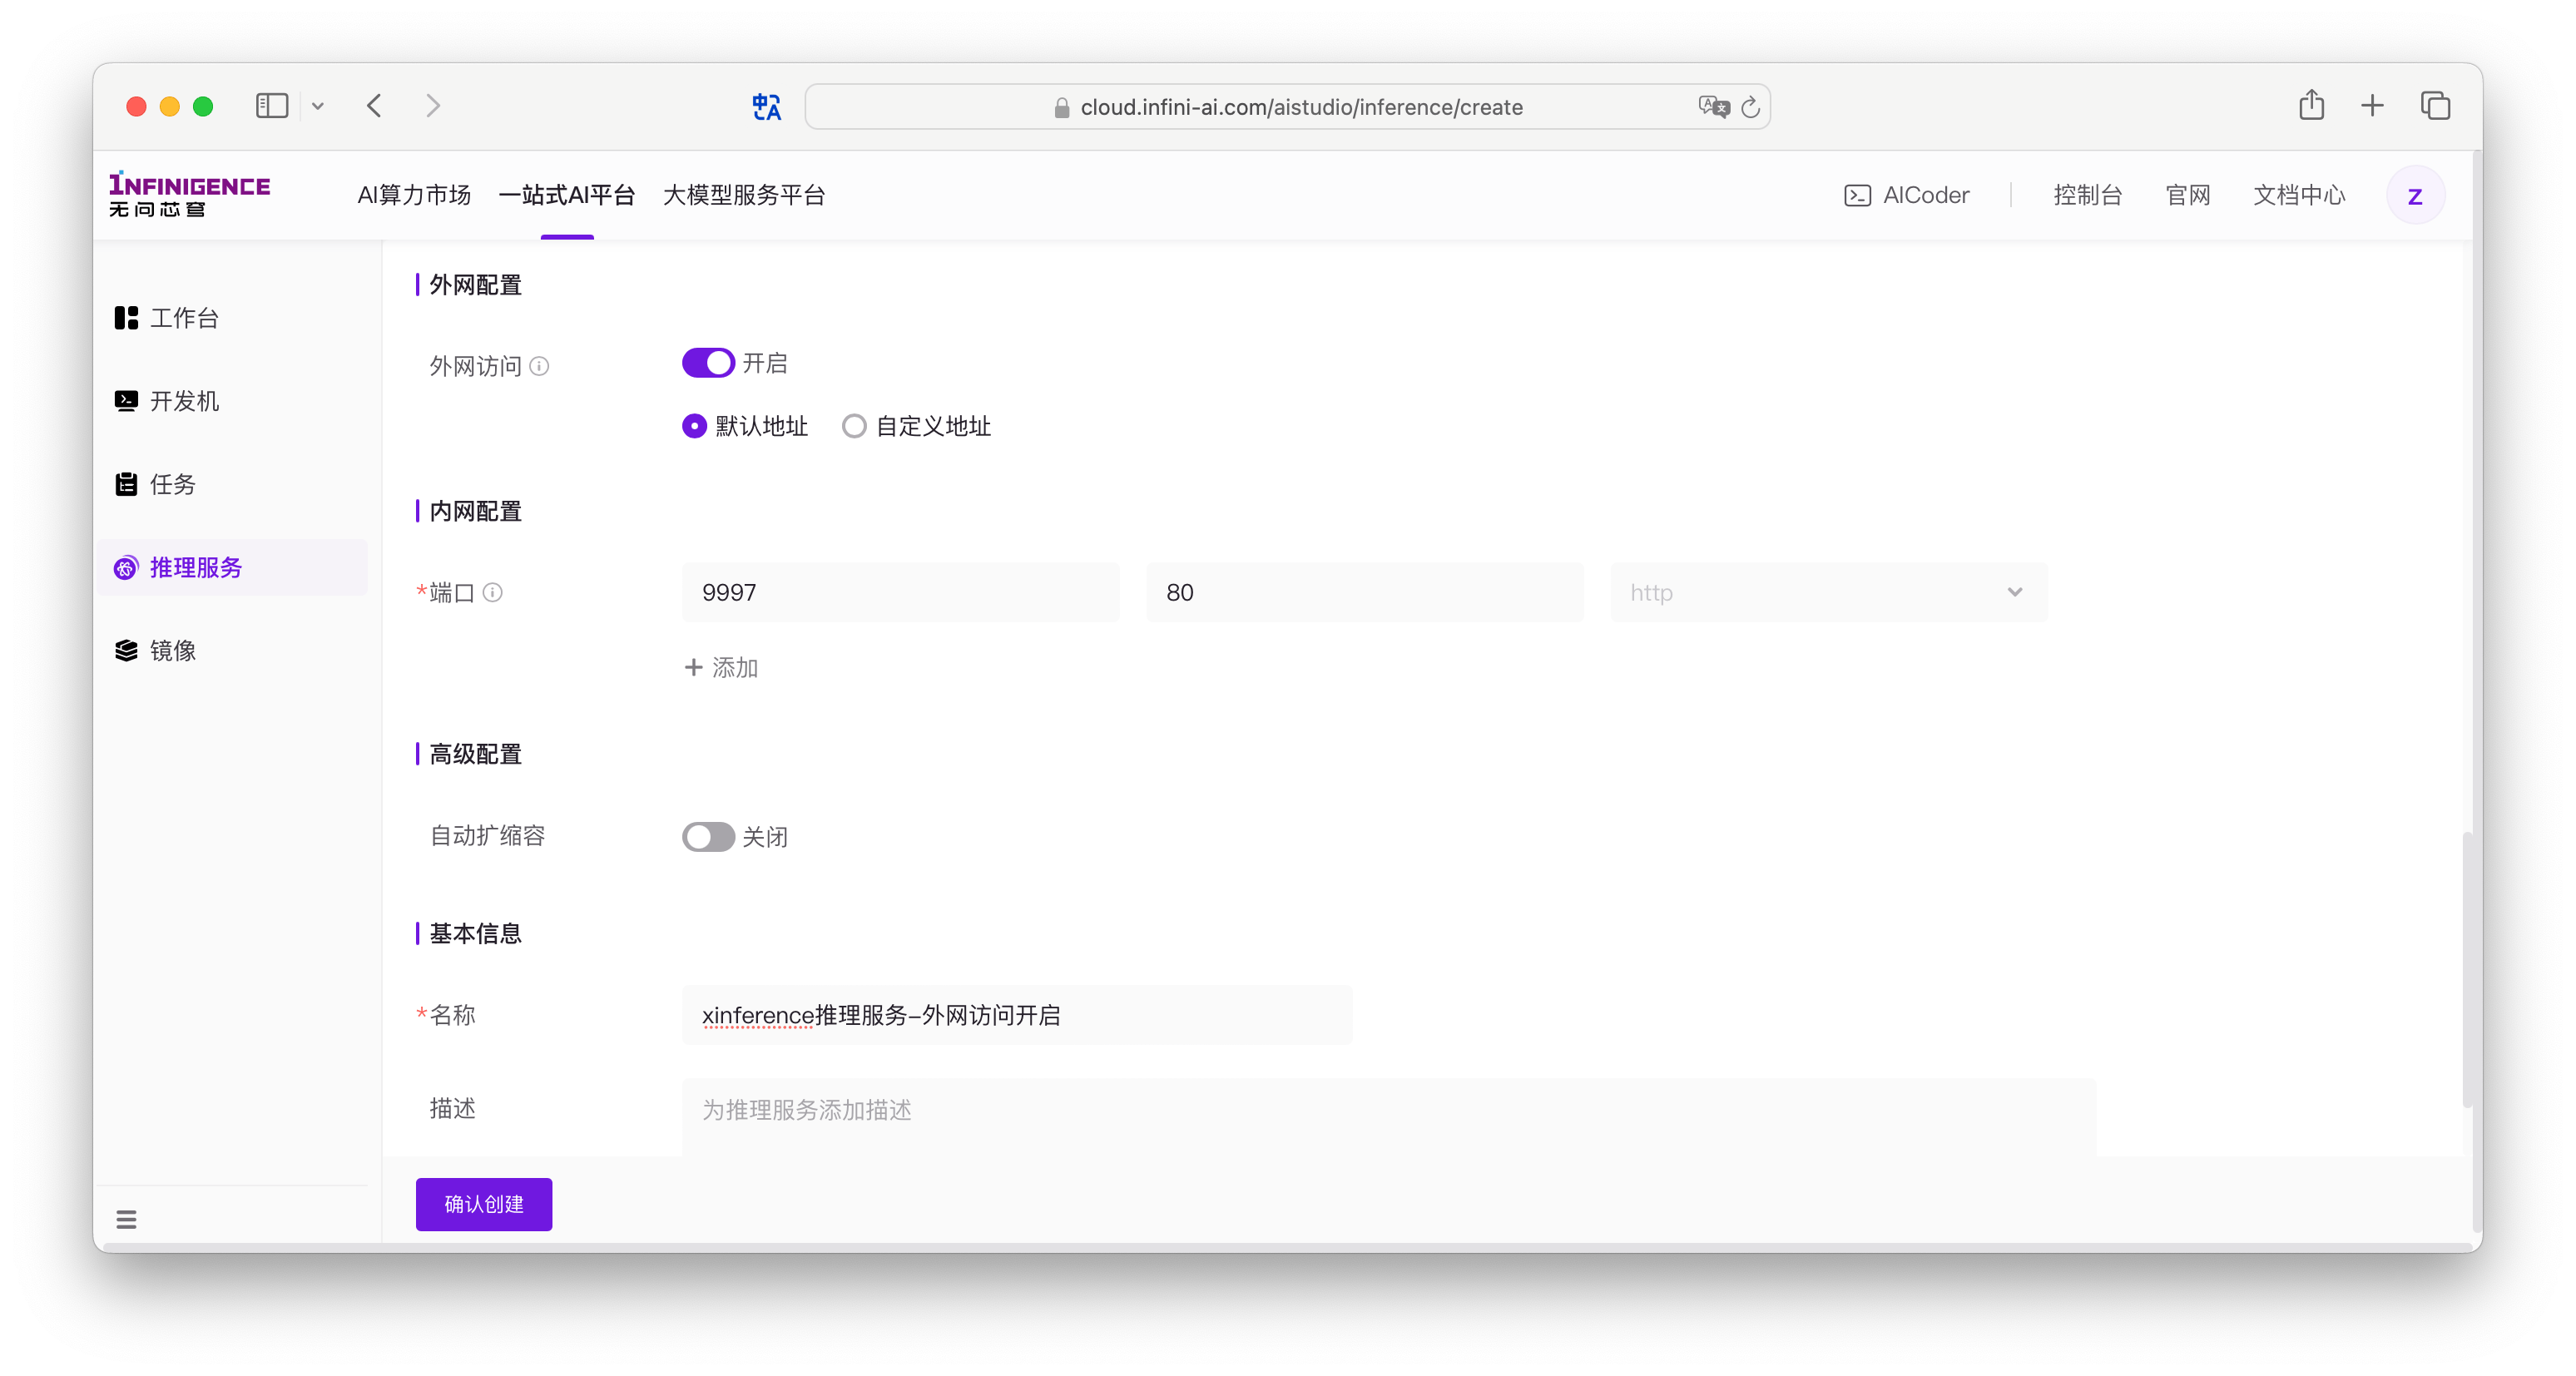Click the Safari share icon
Screen dimensions: 2576x1376
tap(2311, 104)
